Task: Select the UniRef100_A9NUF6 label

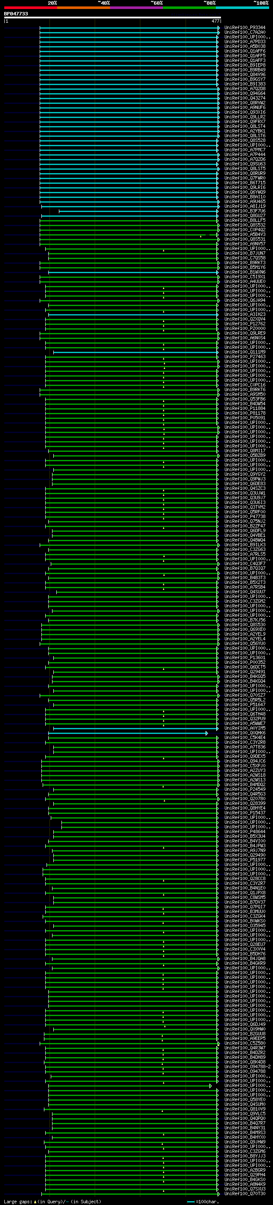Action: click(x=244, y=108)
